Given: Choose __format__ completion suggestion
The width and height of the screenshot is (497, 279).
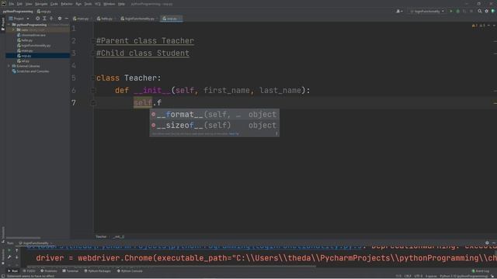Looking at the screenshot, I should pyautogui.click(x=214, y=115).
